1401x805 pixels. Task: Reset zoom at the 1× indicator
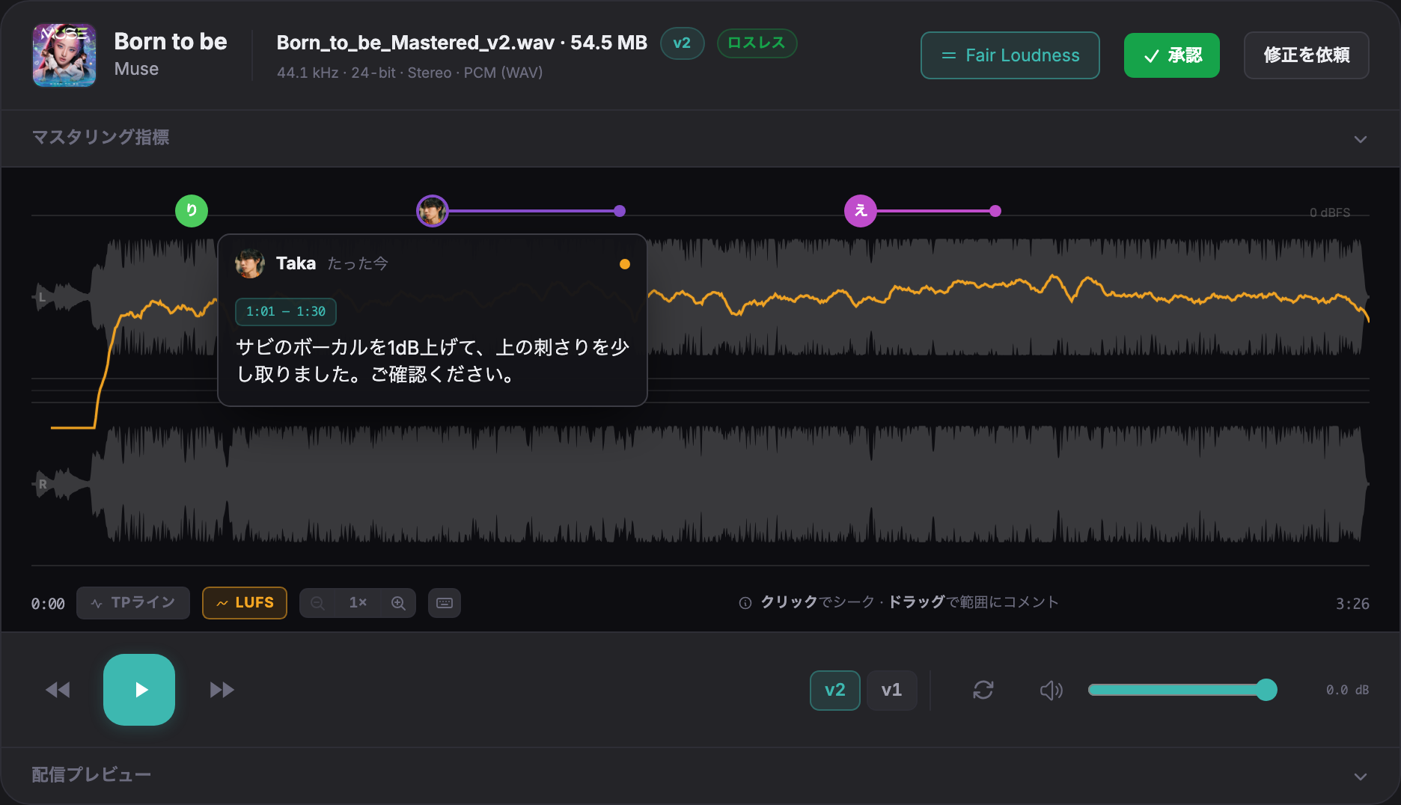click(x=358, y=603)
